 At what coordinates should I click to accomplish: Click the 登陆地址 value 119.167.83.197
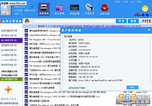pyautogui.click(x=86, y=77)
